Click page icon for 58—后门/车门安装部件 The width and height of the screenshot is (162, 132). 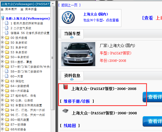[7, 71]
